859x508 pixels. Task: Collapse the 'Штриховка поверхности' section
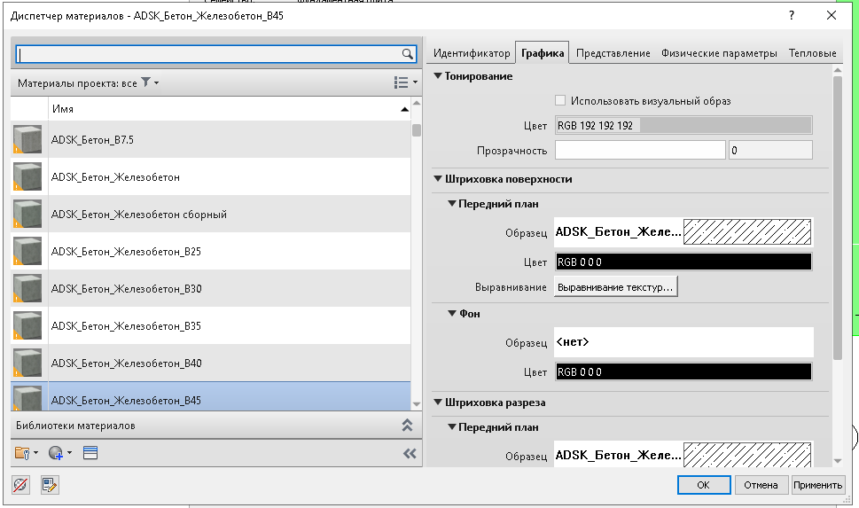click(x=438, y=179)
